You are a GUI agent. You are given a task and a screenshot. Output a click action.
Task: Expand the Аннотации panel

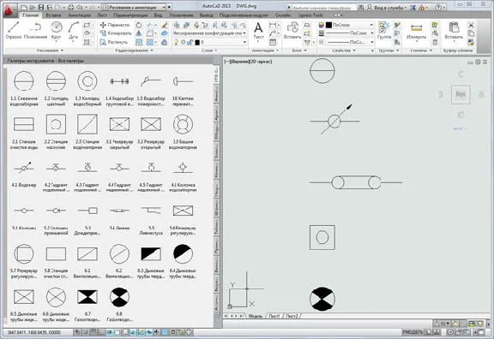coord(265,51)
